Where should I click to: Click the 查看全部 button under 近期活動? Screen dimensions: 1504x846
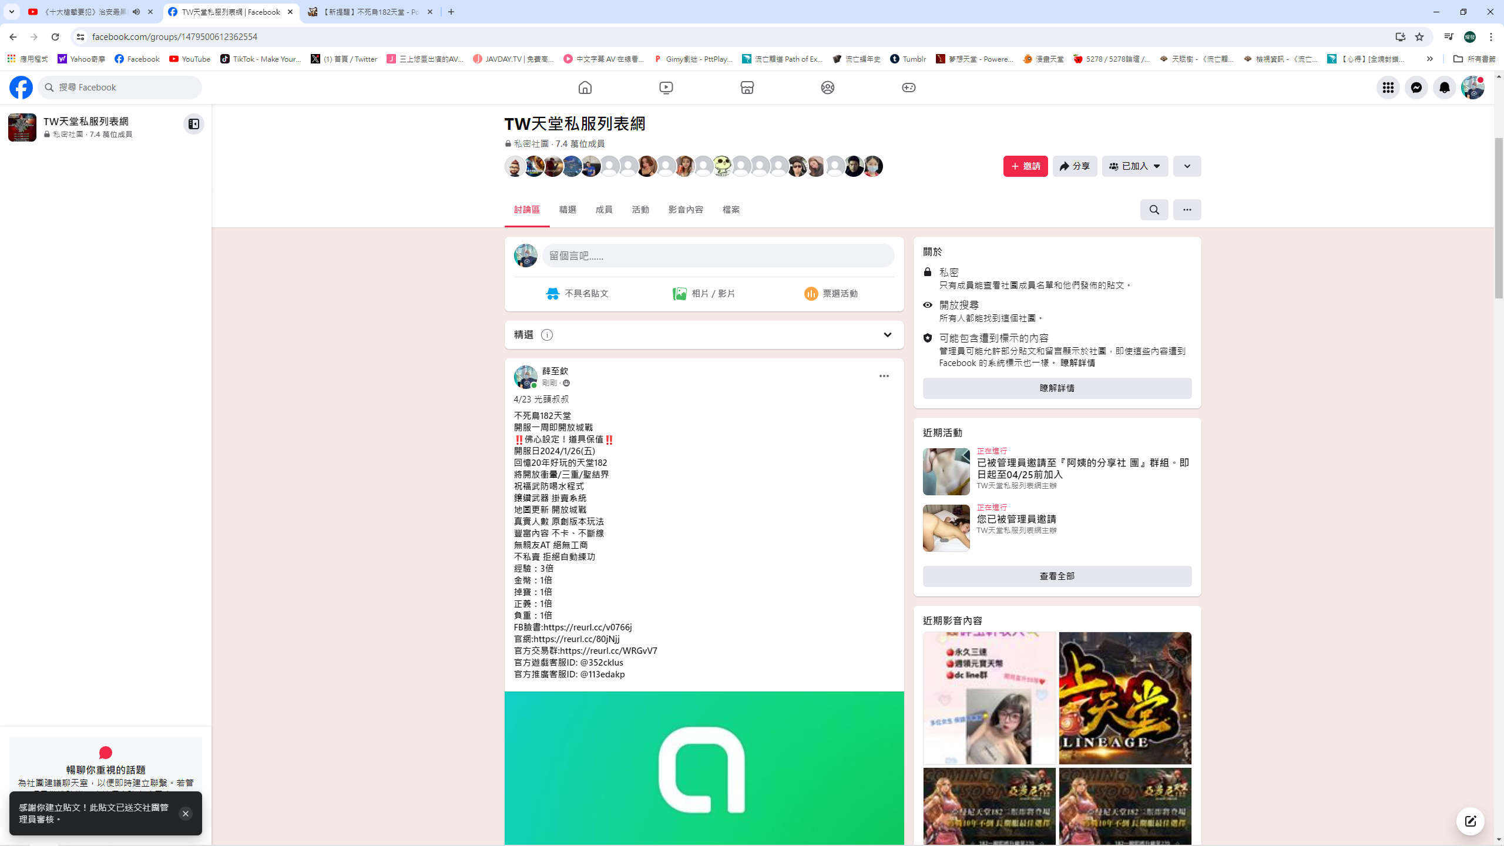pyautogui.click(x=1057, y=576)
